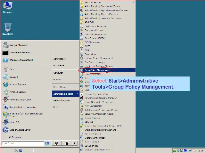Open Services for Network File System (NFS)
The width and height of the screenshot is (205, 153).
click(x=108, y=126)
